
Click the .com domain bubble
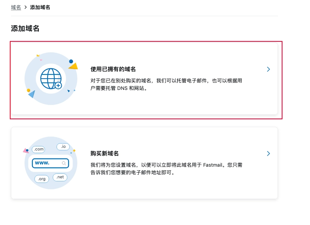[38, 149]
